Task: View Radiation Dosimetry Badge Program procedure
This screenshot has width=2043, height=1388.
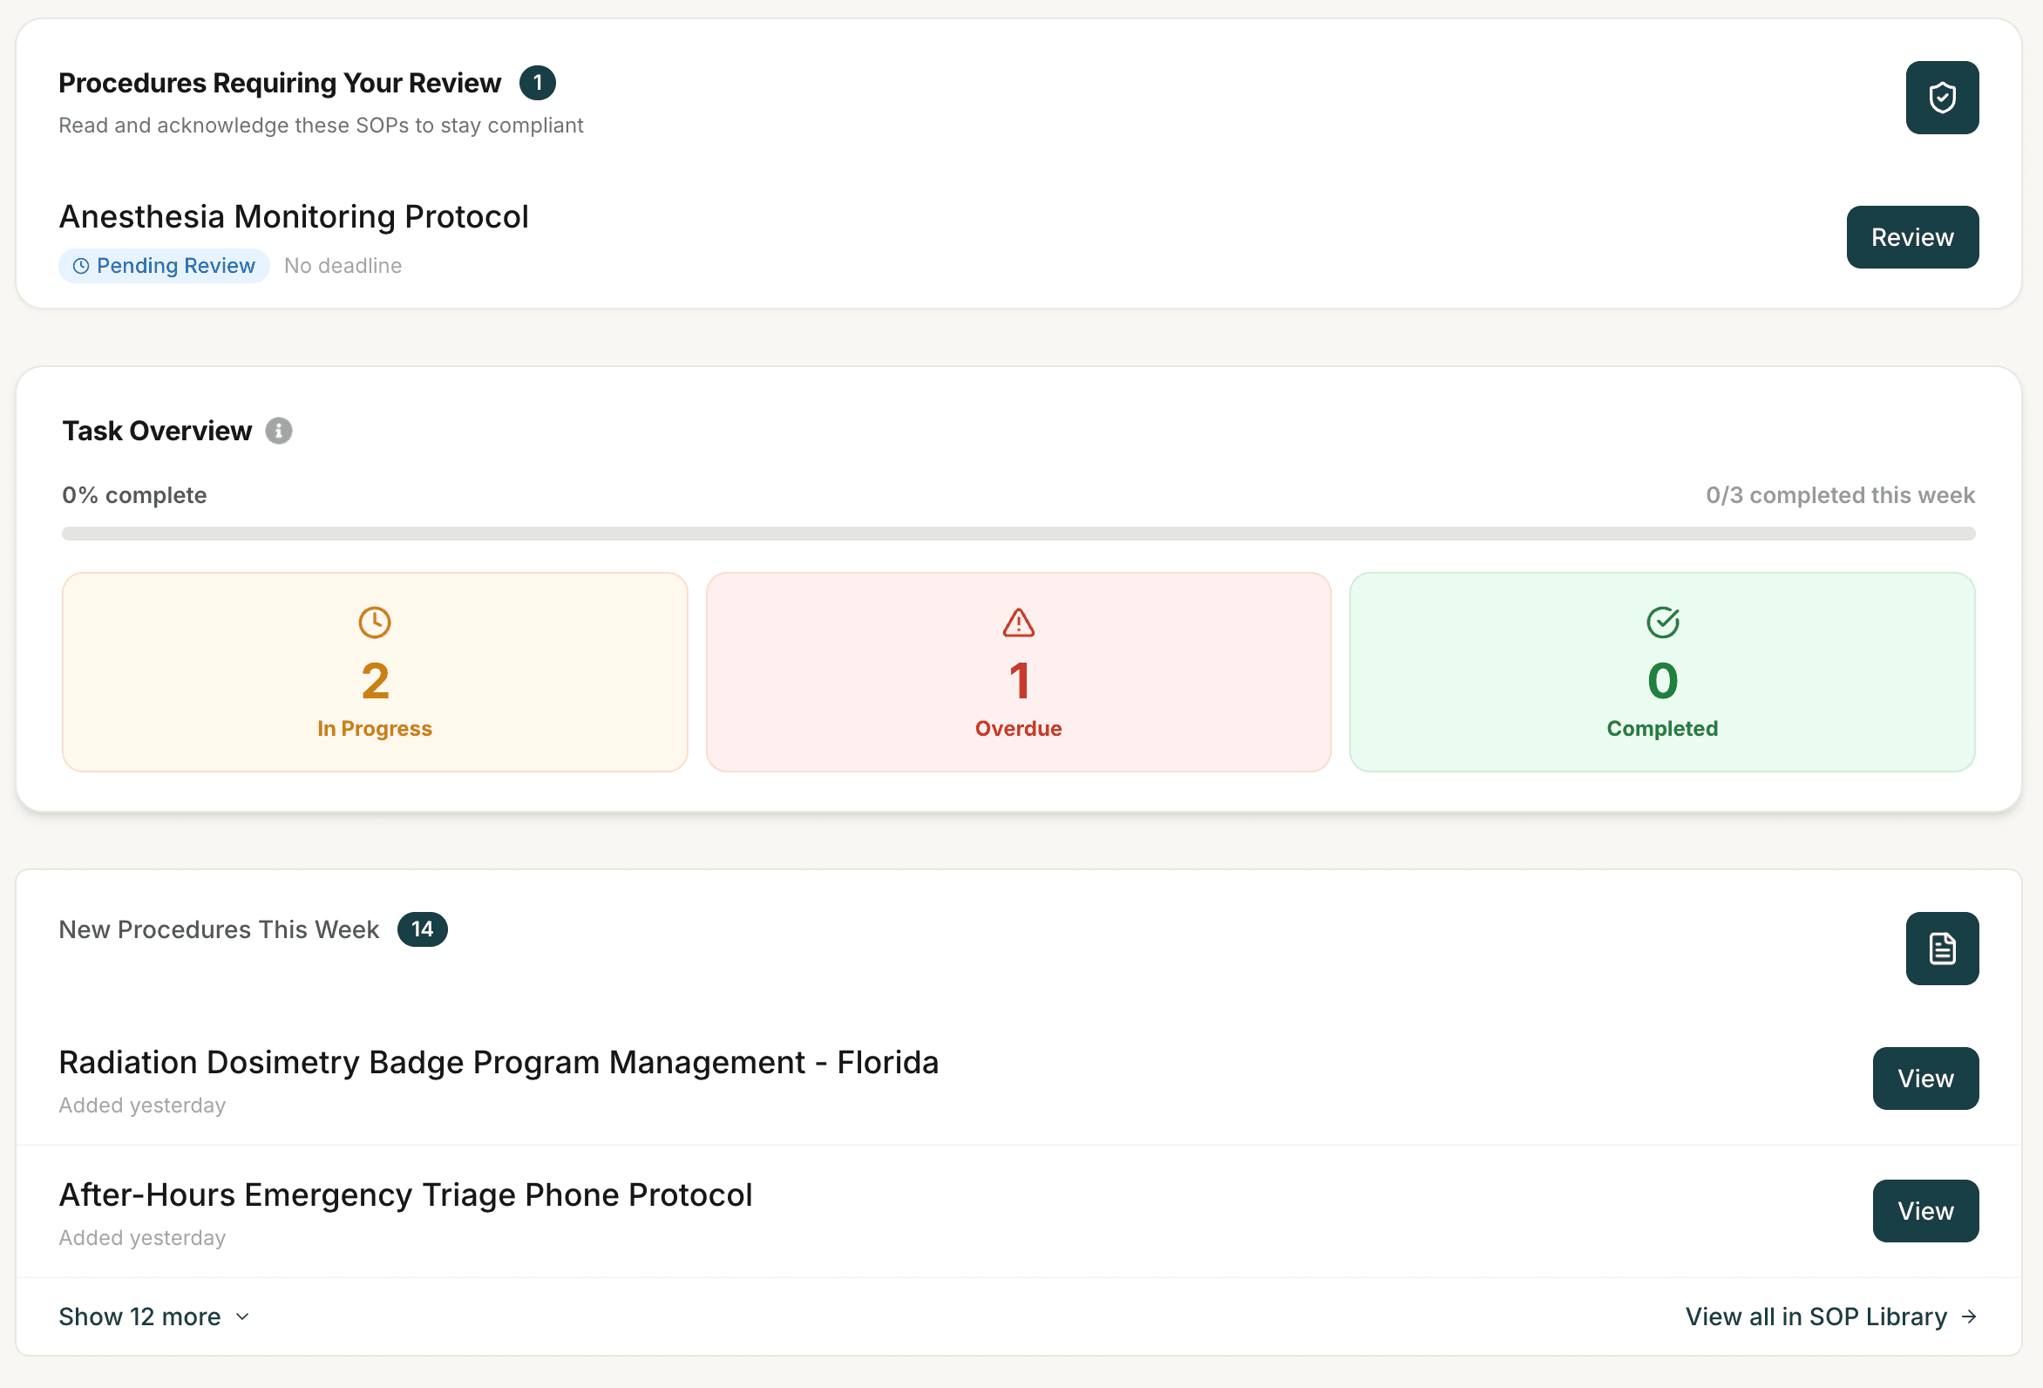Action: point(1924,1078)
